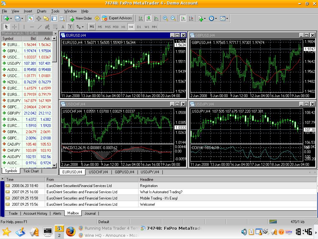Pick the trendline drawing tool

coord(39,27)
